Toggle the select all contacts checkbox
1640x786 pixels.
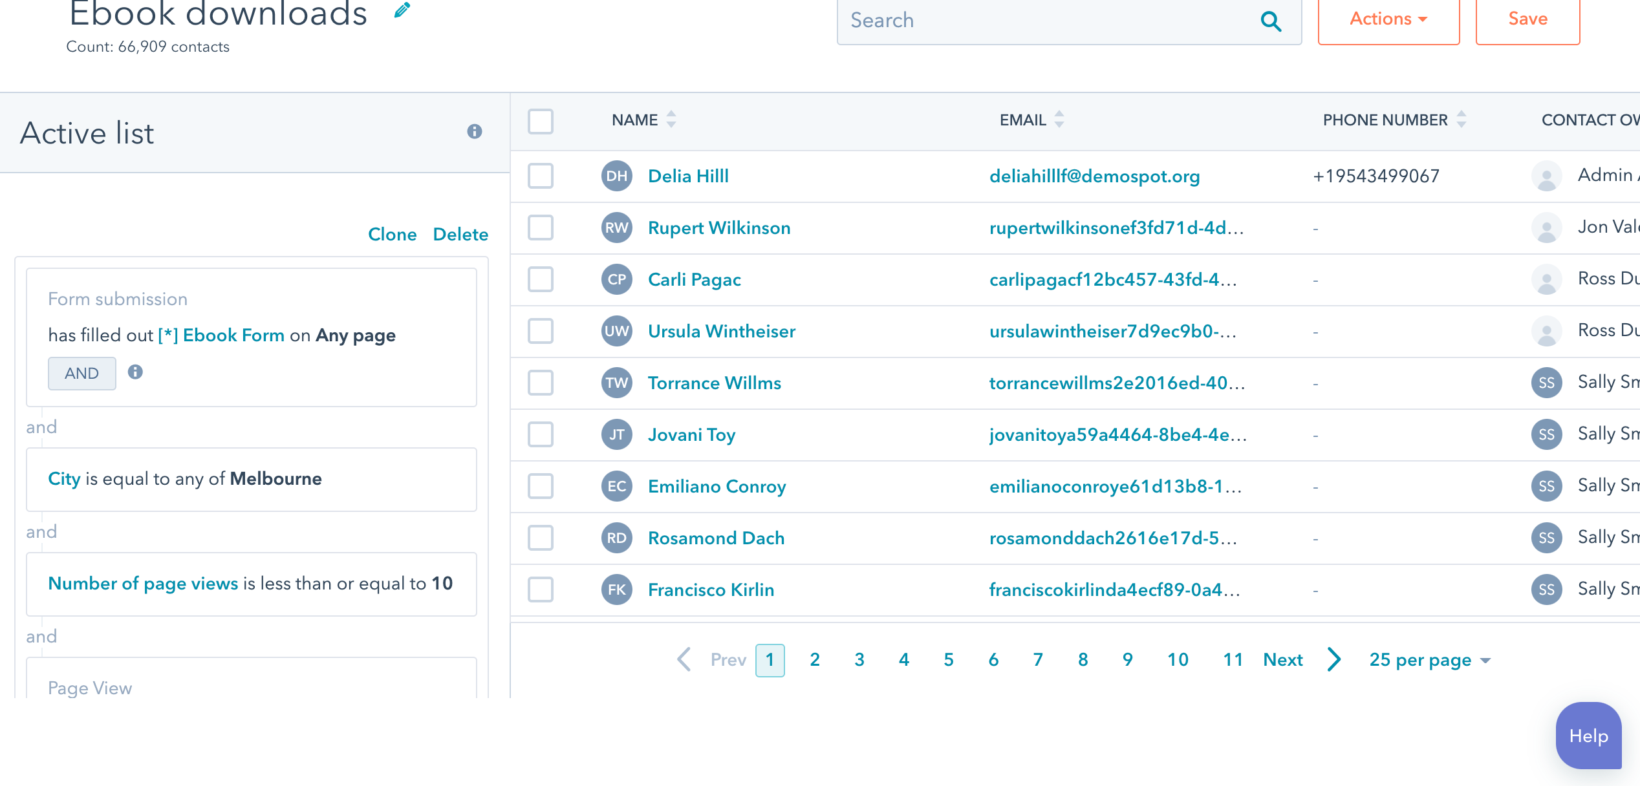542,120
